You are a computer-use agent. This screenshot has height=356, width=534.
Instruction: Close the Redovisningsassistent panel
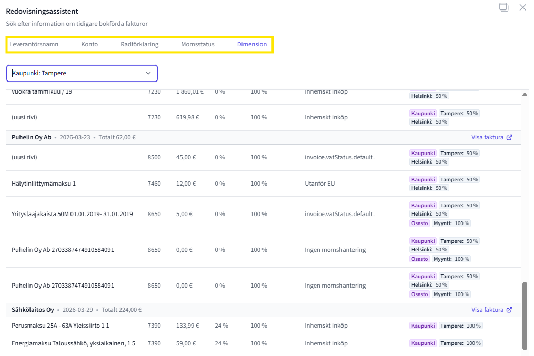pos(522,7)
